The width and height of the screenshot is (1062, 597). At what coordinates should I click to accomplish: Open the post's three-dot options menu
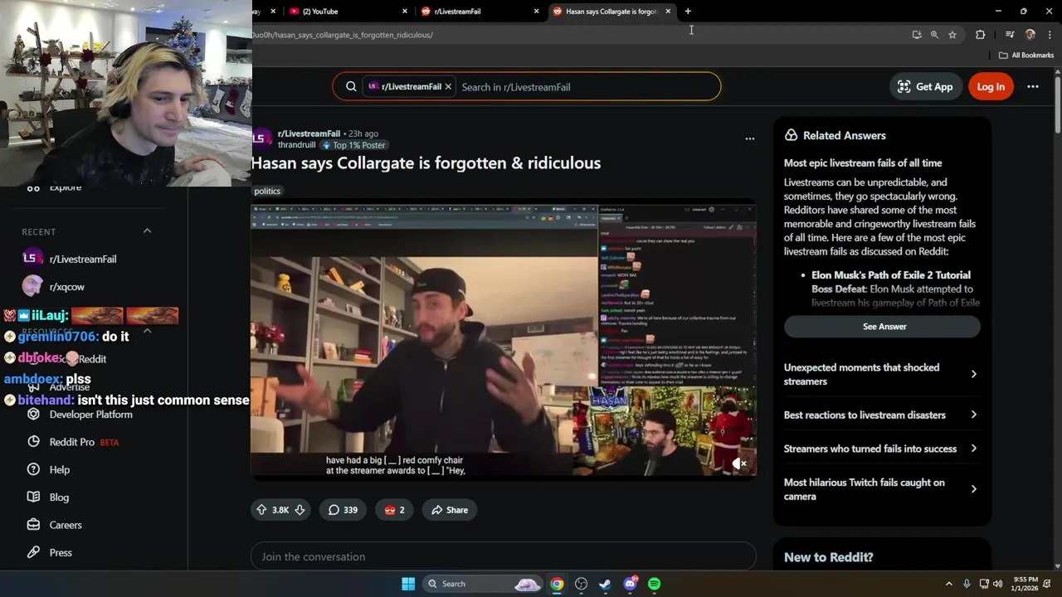750,138
